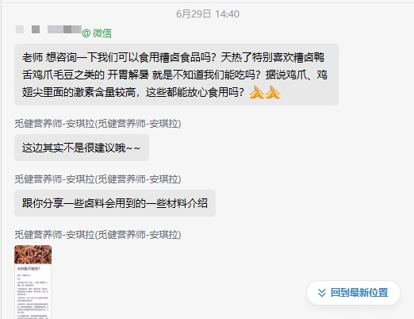
Task: Click nutritionist name above the image thumbnail
Action: (x=98, y=235)
